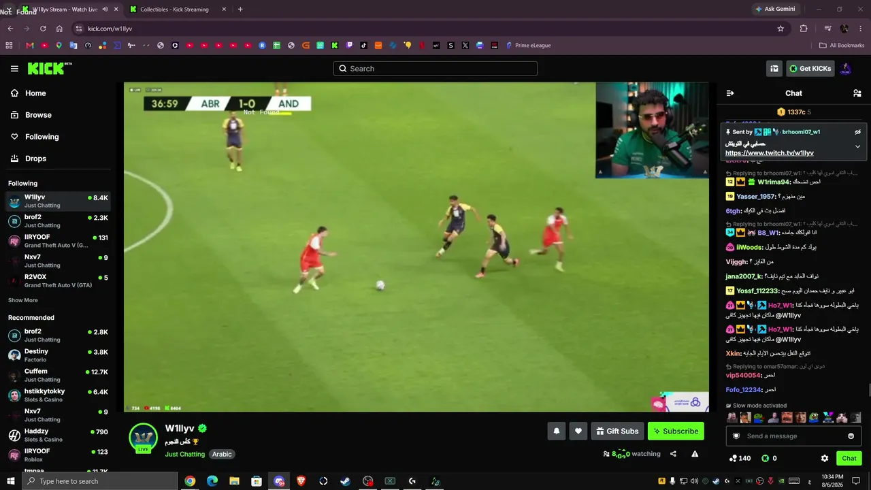Open the browser apps grid
Screen dimensions: 871x490
[x=9, y=46]
